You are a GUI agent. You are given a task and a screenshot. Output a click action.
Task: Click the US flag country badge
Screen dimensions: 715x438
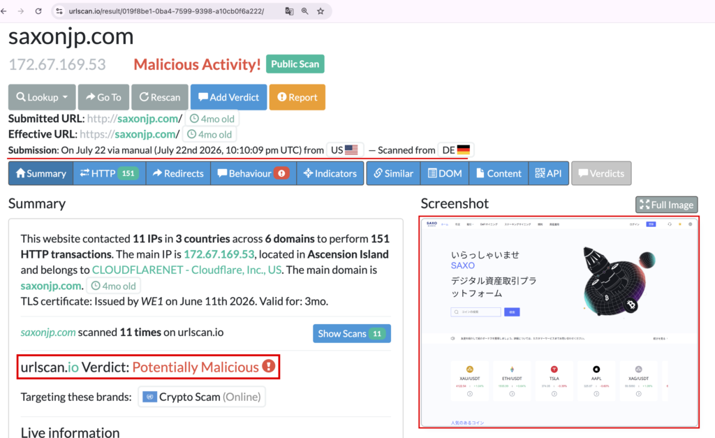click(345, 149)
